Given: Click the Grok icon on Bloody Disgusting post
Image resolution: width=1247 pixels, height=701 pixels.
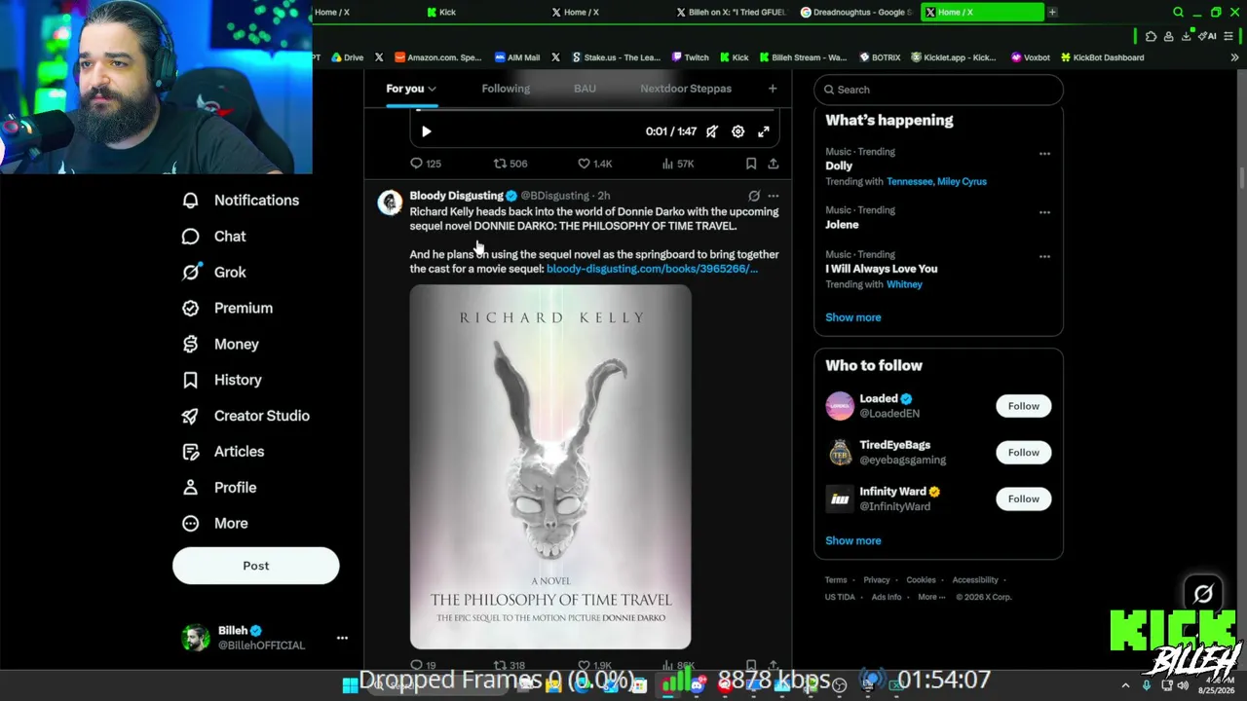Looking at the screenshot, I should click(x=754, y=196).
